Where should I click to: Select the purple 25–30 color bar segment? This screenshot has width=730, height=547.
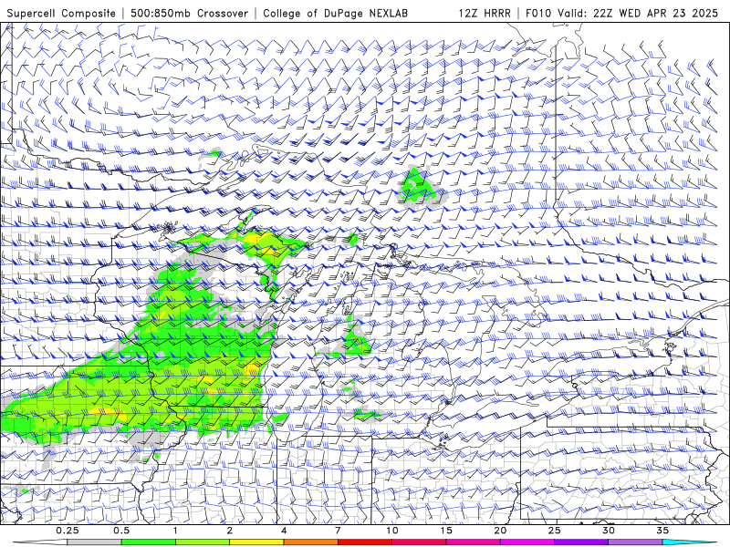[581, 542]
